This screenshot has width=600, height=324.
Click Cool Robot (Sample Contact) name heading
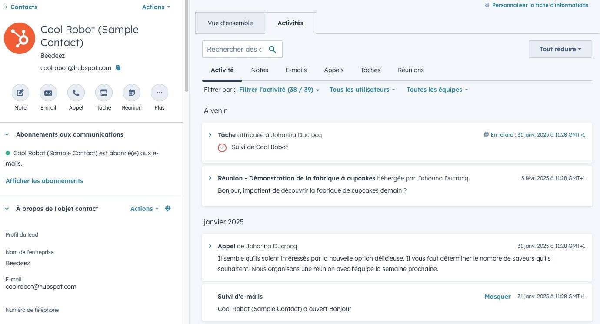point(90,36)
